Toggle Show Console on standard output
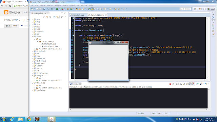This screenshot has height=122, width=217. click(190, 84)
